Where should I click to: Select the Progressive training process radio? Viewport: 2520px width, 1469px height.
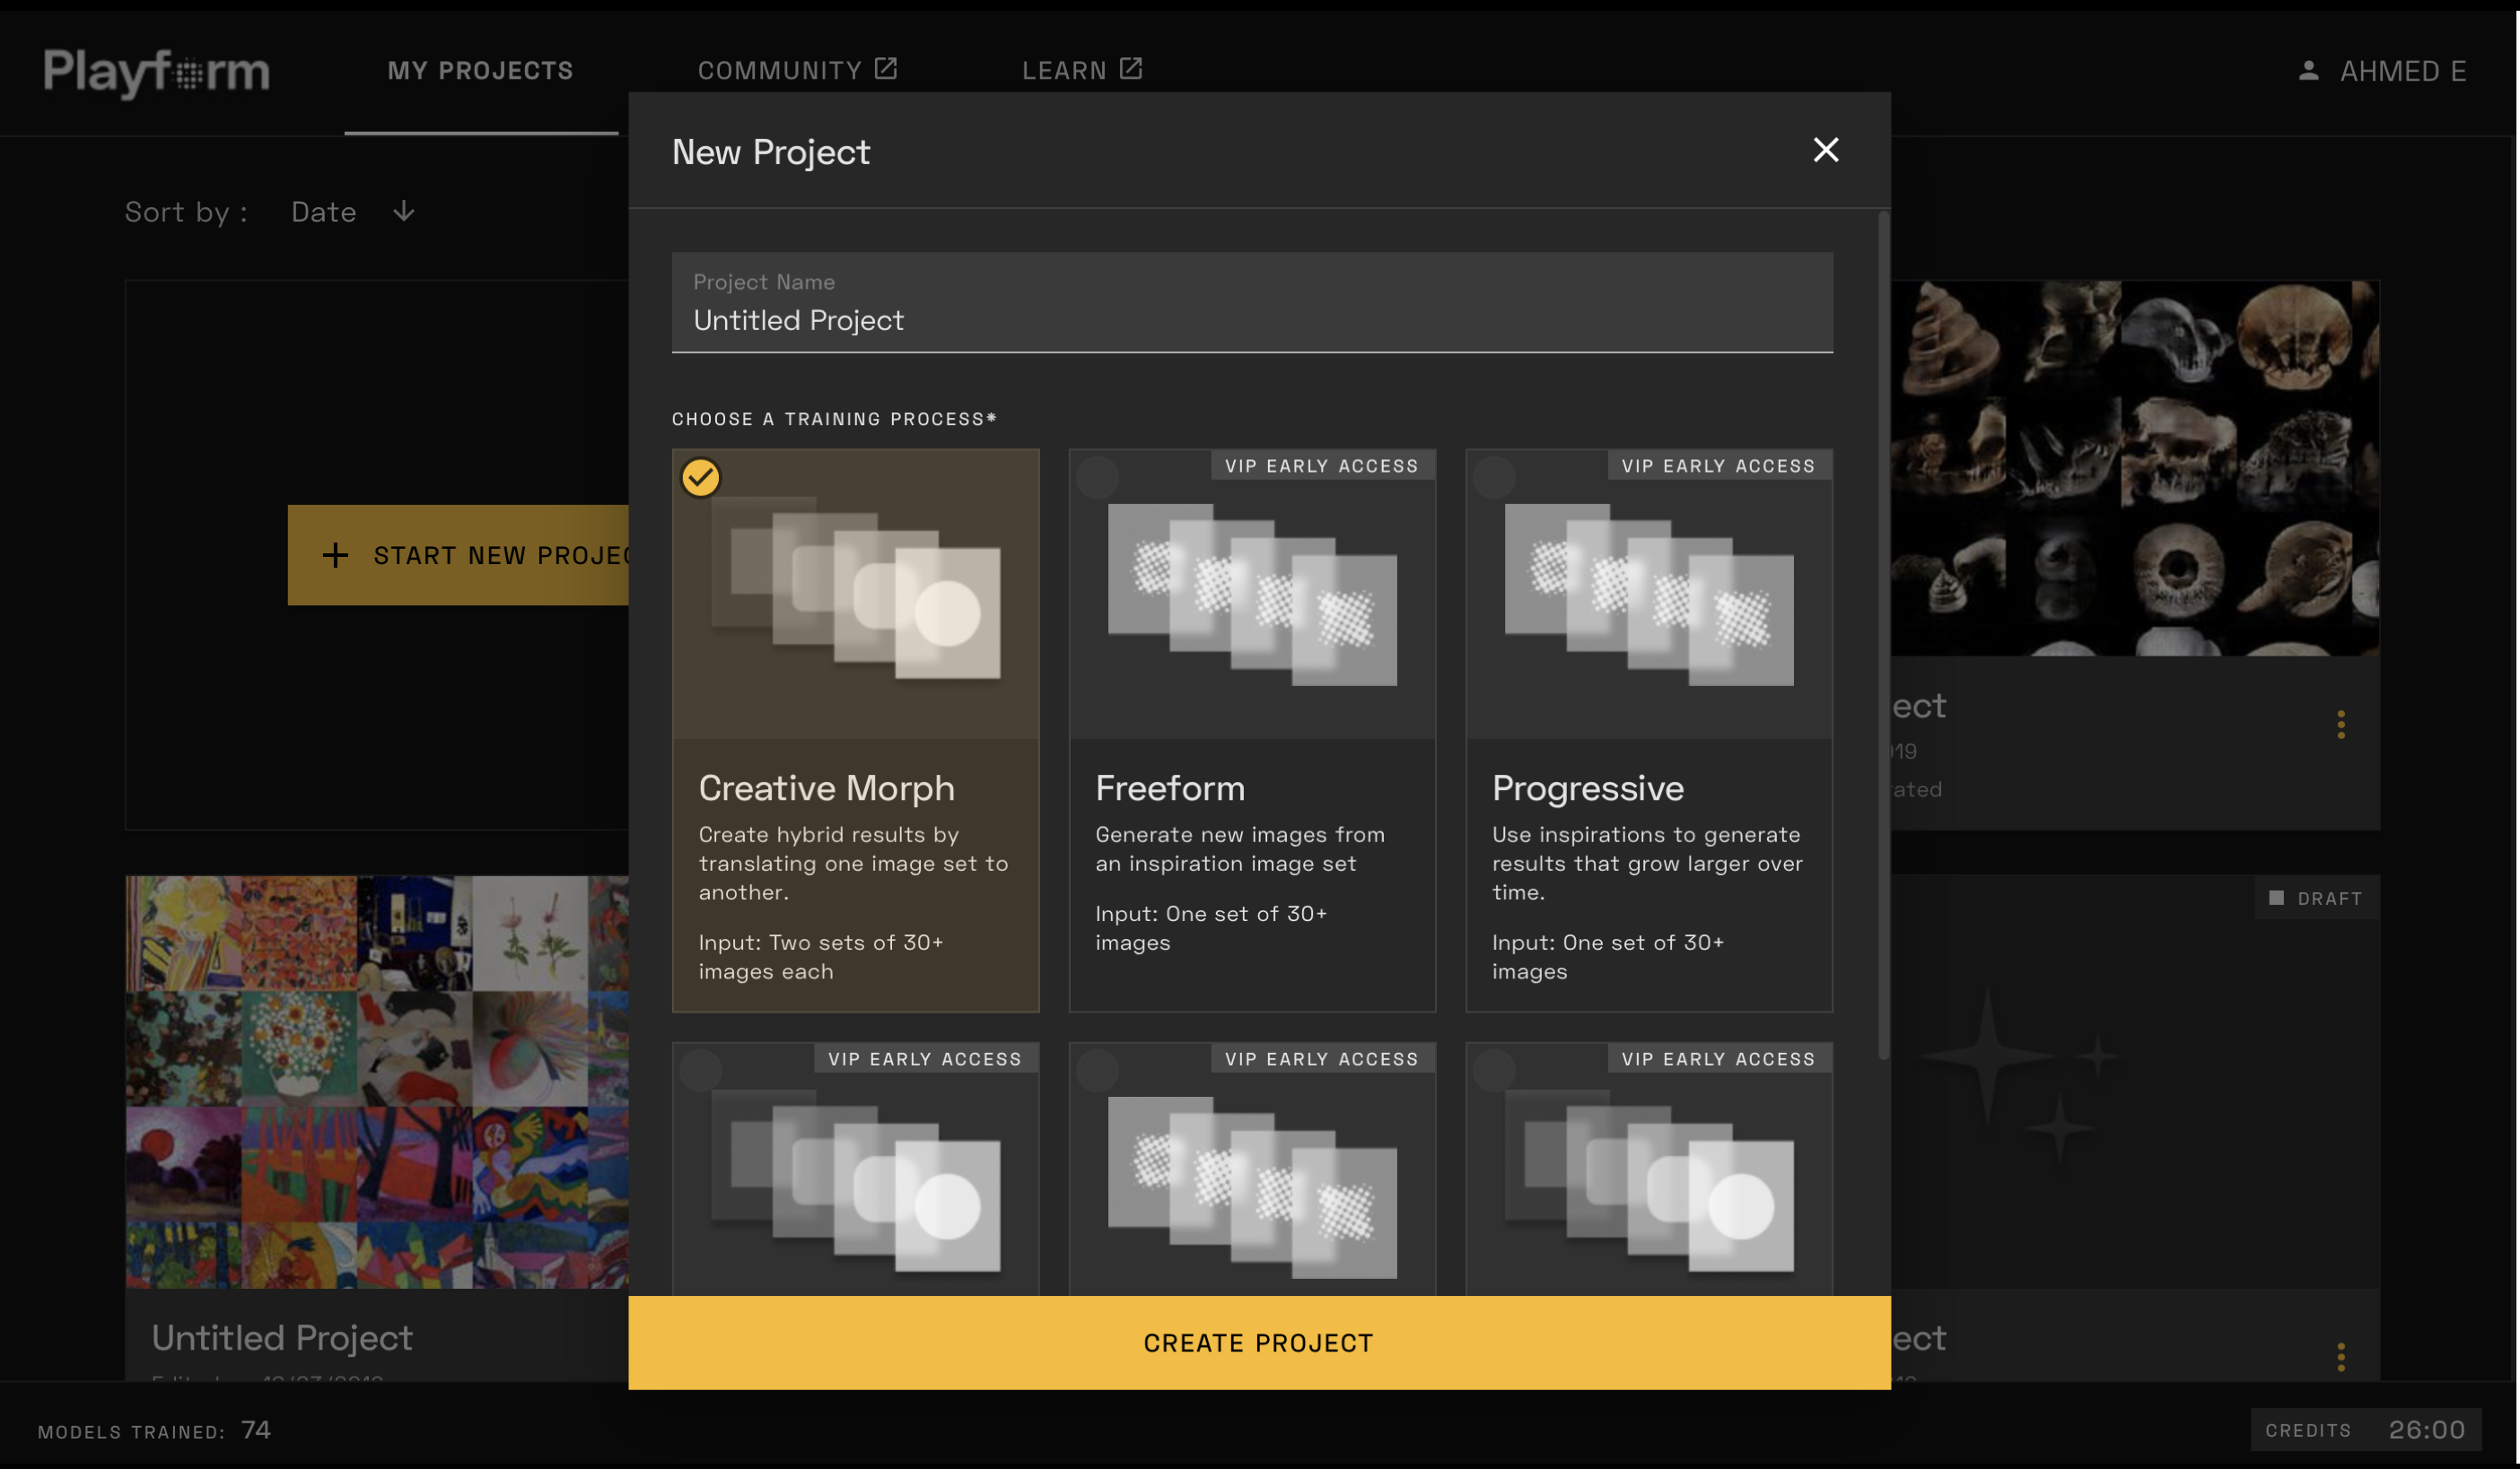pyautogui.click(x=1495, y=478)
